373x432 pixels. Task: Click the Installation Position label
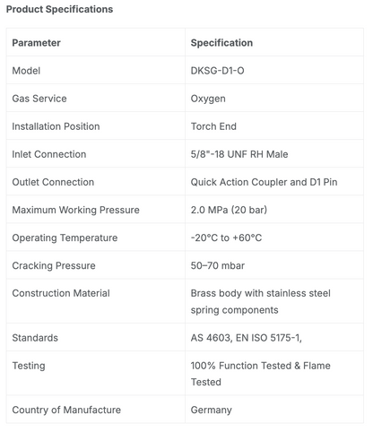pyautogui.click(x=56, y=126)
